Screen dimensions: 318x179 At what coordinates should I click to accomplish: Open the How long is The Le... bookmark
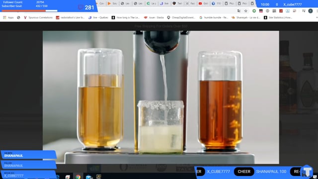point(126,18)
